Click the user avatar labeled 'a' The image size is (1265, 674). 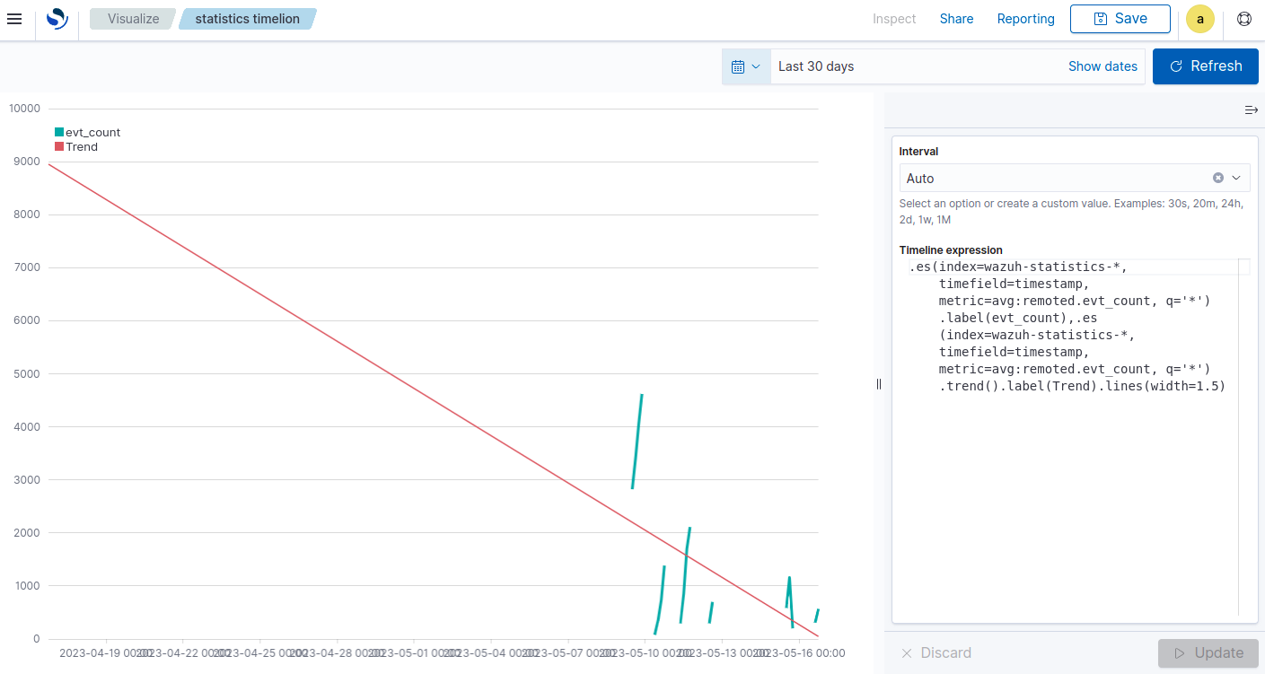(1199, 19)
